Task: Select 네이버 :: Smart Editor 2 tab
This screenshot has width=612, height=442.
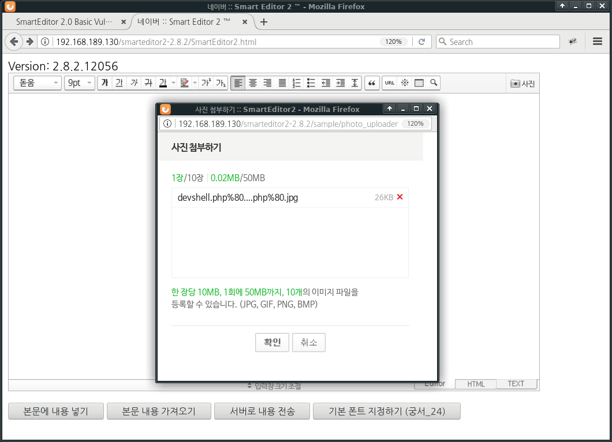Action: tap(184, 22)
